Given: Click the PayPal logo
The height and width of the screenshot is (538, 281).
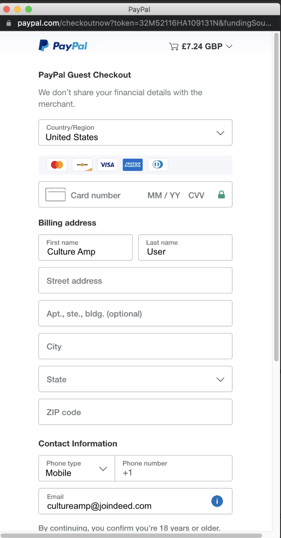Looking at the screenshot, I should tap(63, 46).
